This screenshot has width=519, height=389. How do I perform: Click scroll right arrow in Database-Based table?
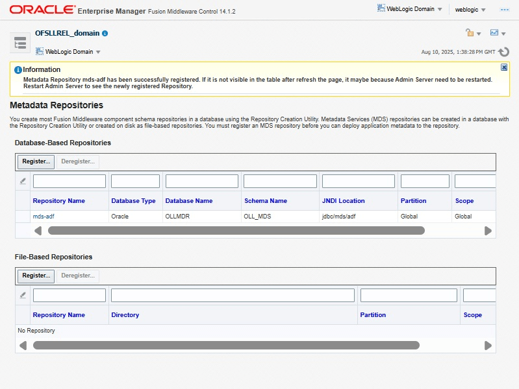point(488,231)
